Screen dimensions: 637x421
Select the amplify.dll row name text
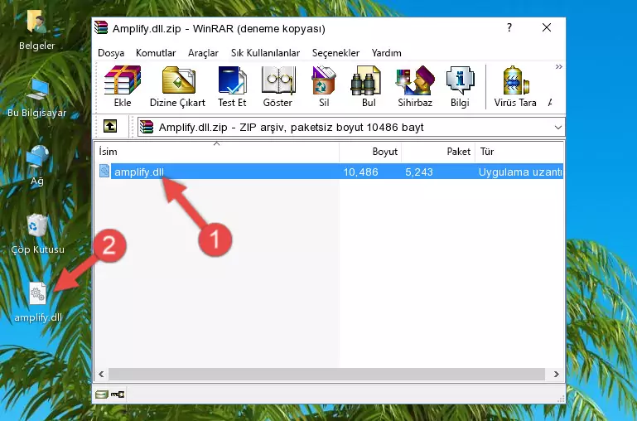coord(139,172)
